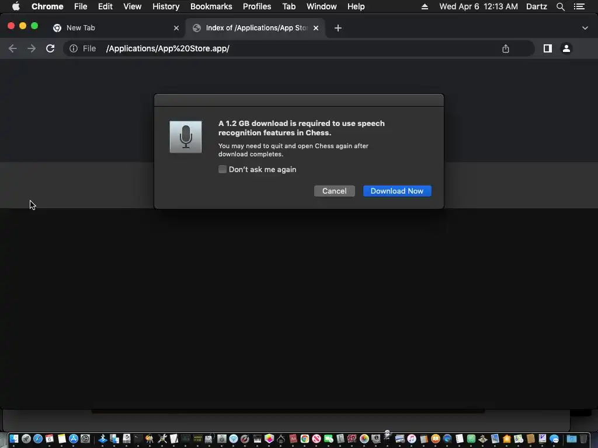Switch to the New Tab tab

tap(114, 28)
